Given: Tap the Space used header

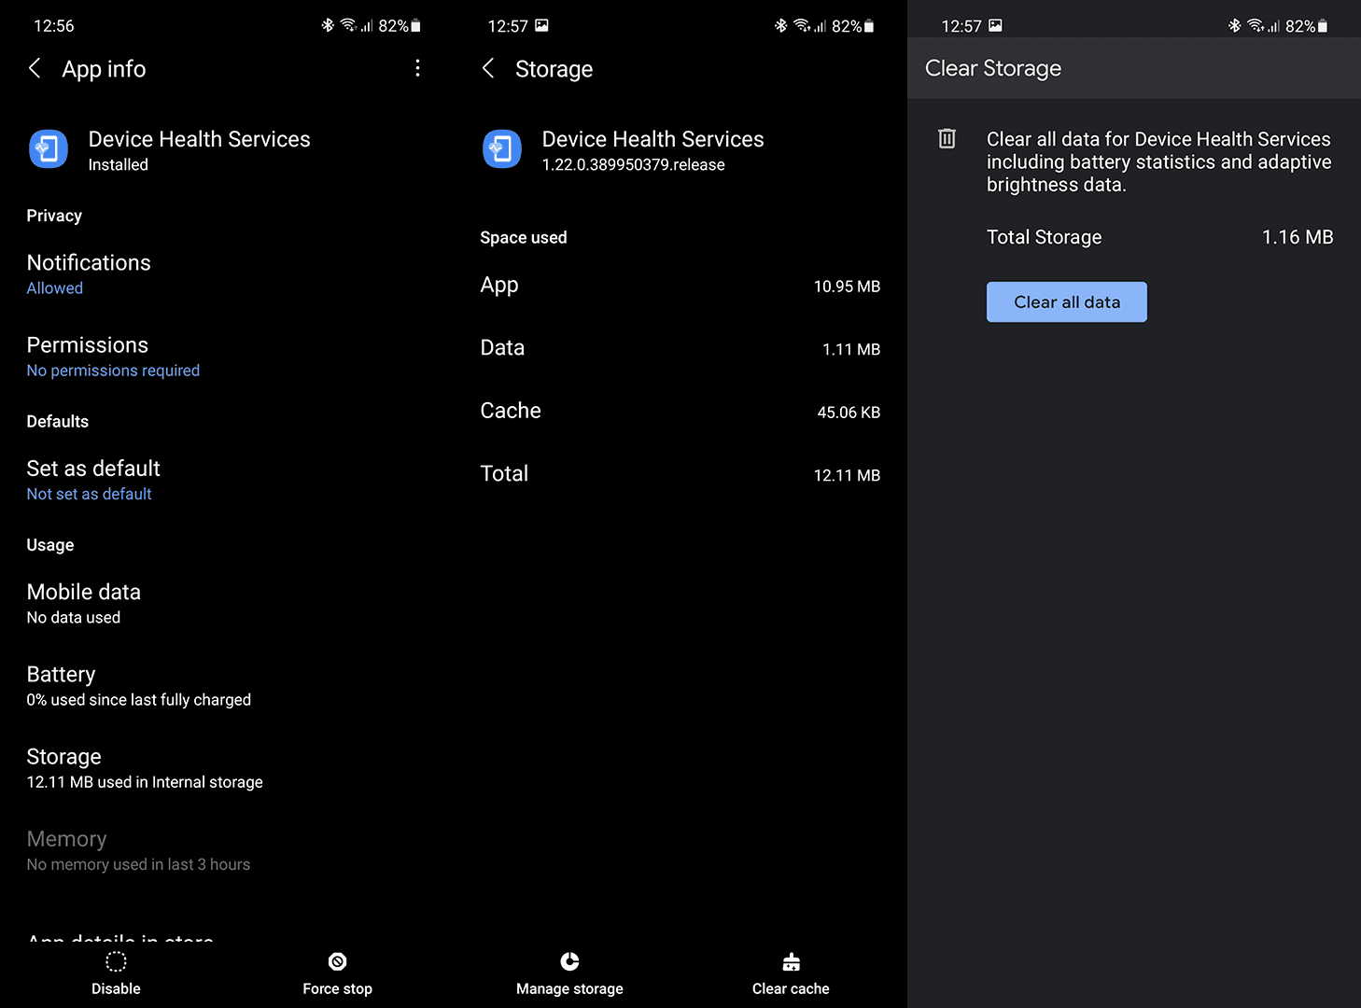Looking at the screenshot, I should (524, 238).
